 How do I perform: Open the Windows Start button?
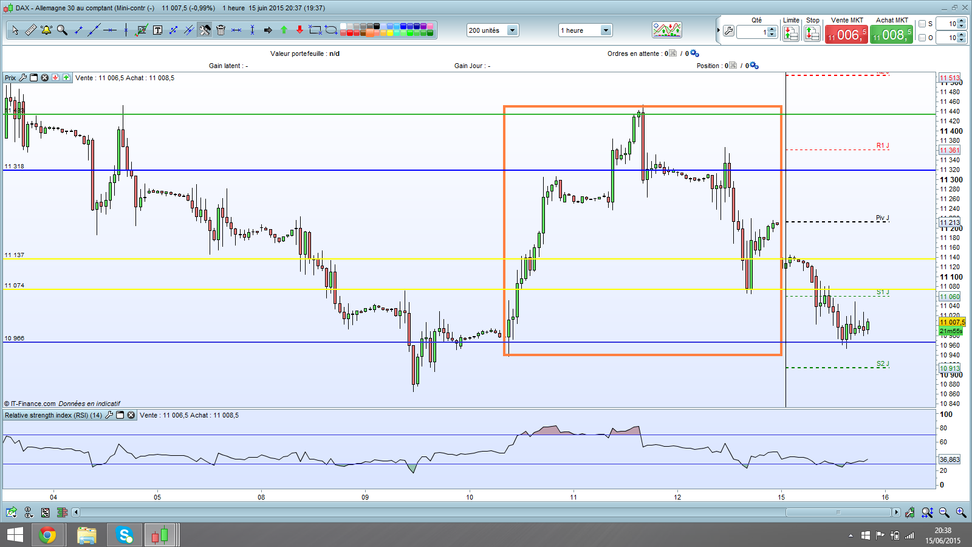[15, 535]
